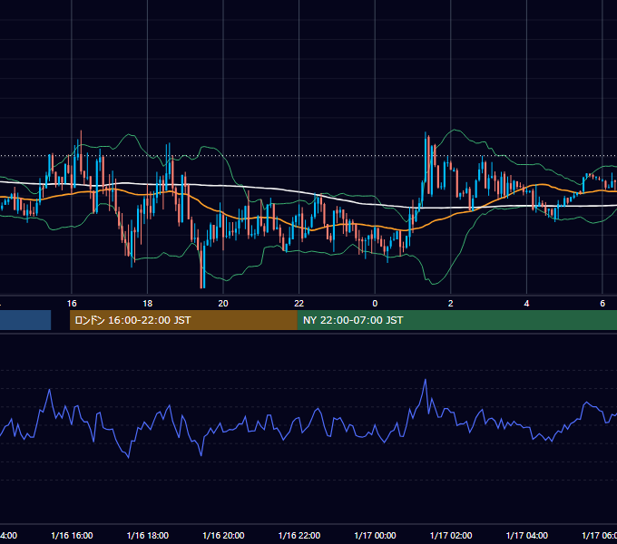Click the 1/16 20:00 date label
This screenshot has width=617, height=544.
point(223,535)
